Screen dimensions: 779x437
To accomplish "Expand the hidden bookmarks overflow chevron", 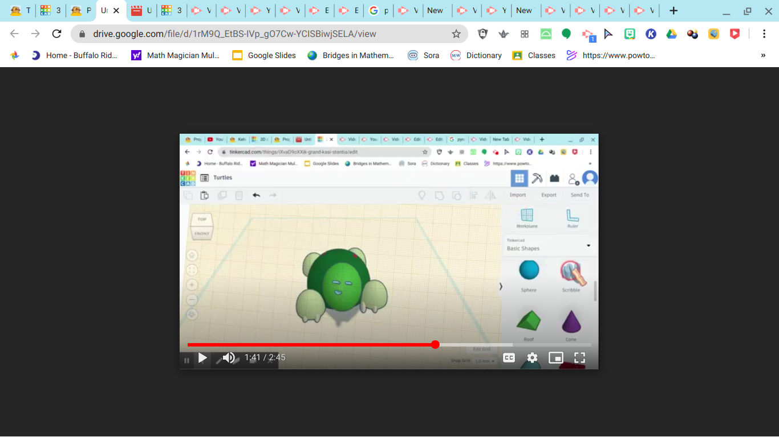I will 763,55.
